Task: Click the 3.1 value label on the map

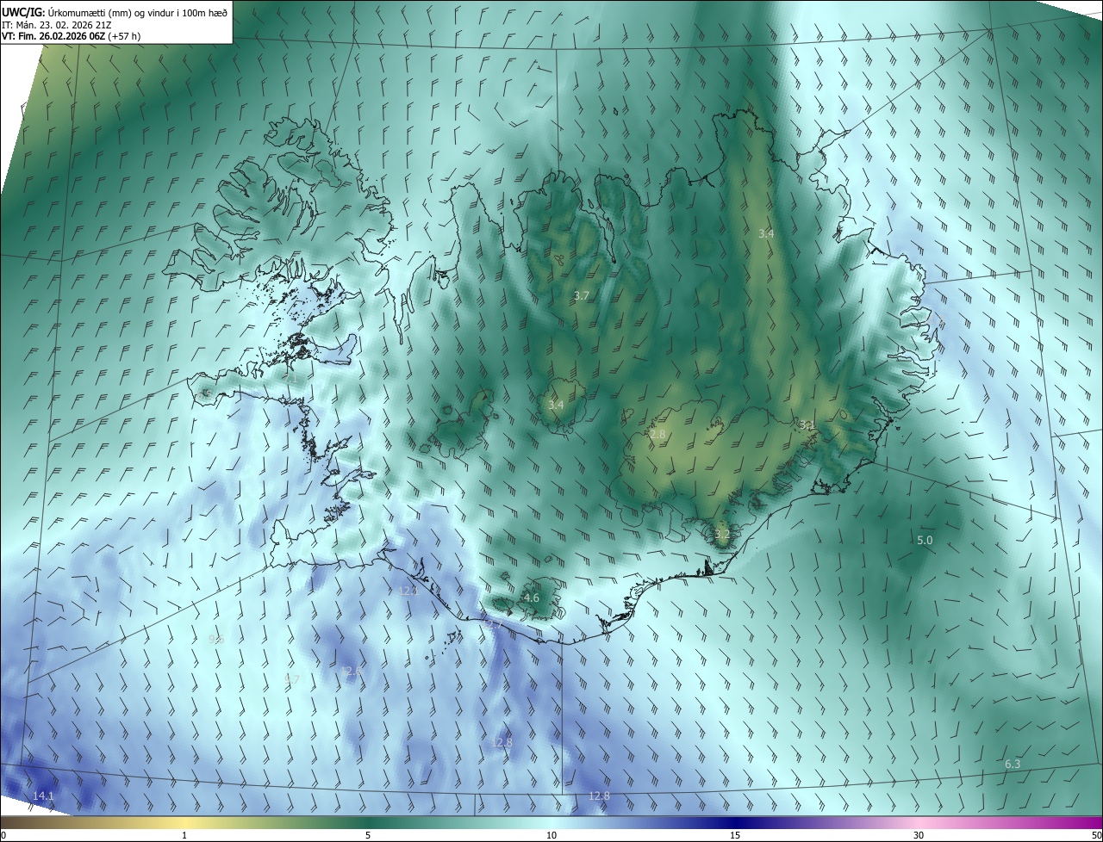Action: [807, 425]
